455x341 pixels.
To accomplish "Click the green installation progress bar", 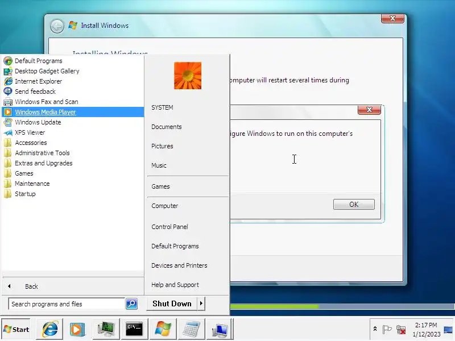I will coord(274,306).
